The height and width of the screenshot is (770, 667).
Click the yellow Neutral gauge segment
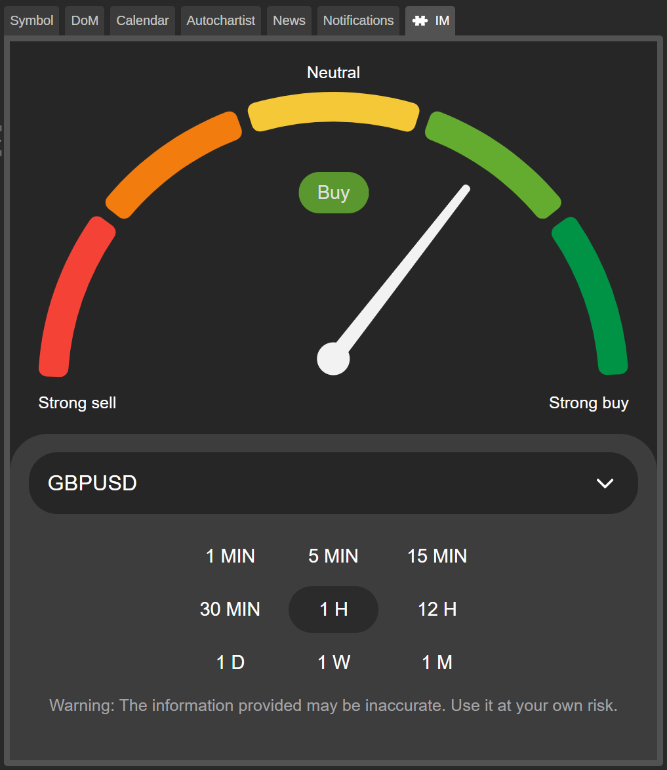tap(333, 111)
